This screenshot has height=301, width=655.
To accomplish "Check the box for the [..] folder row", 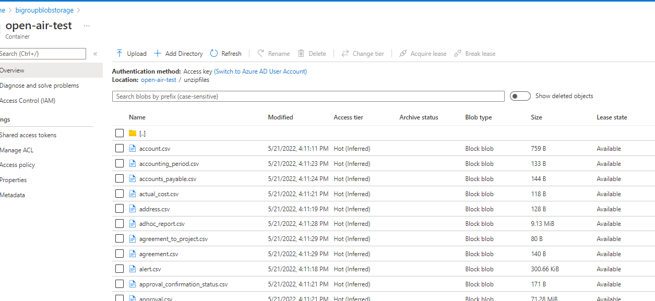I will (x=120, y=134).
